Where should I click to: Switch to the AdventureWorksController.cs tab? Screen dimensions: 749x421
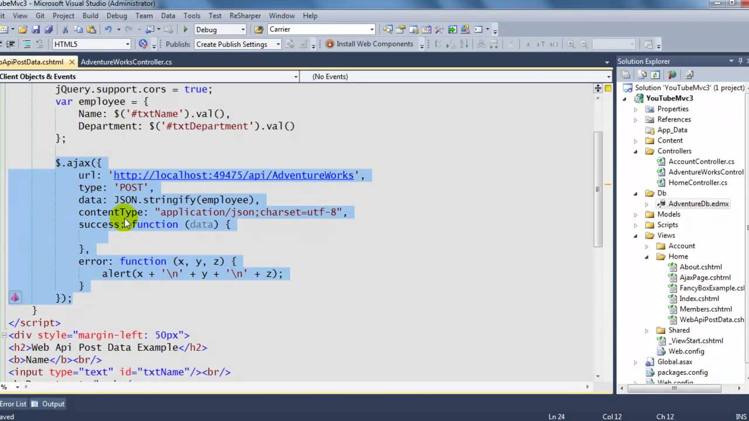[x=126, y=62]
